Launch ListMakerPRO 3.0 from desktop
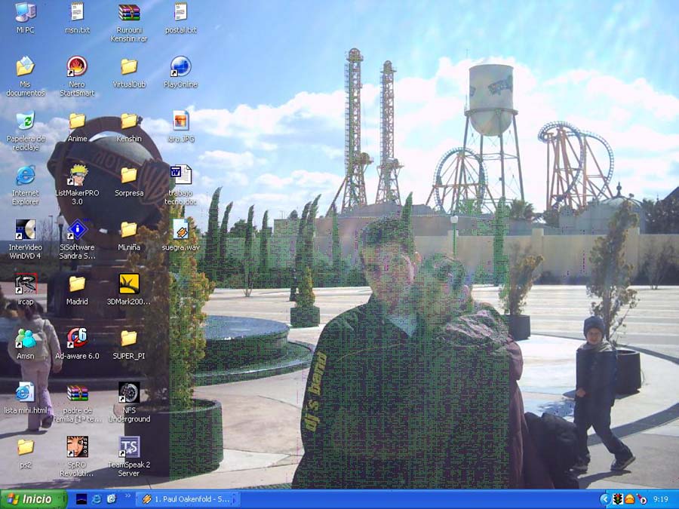Image resolution: width=679 pixels, height=509 pixels. [x=77, y=176]
